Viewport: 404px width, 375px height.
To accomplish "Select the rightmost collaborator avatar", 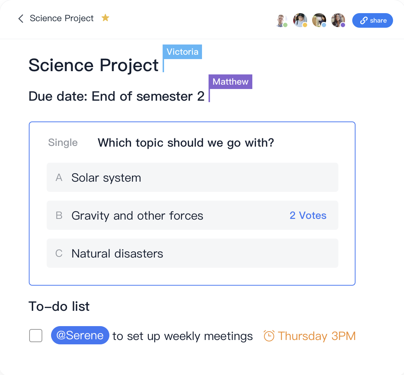I will pyautogui.click(x=338, y=20).
